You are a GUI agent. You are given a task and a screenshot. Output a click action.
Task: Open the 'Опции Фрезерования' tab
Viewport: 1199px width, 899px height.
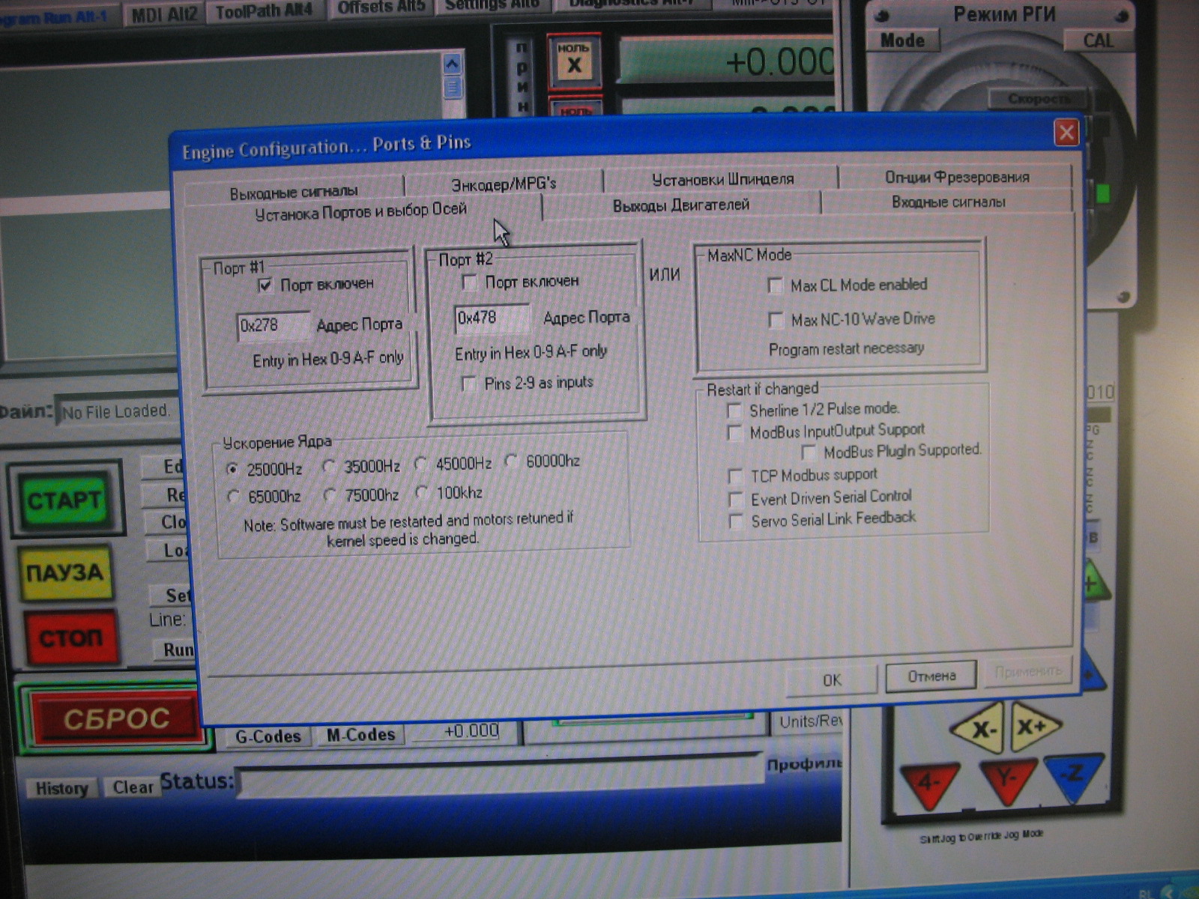click(956, 177)
